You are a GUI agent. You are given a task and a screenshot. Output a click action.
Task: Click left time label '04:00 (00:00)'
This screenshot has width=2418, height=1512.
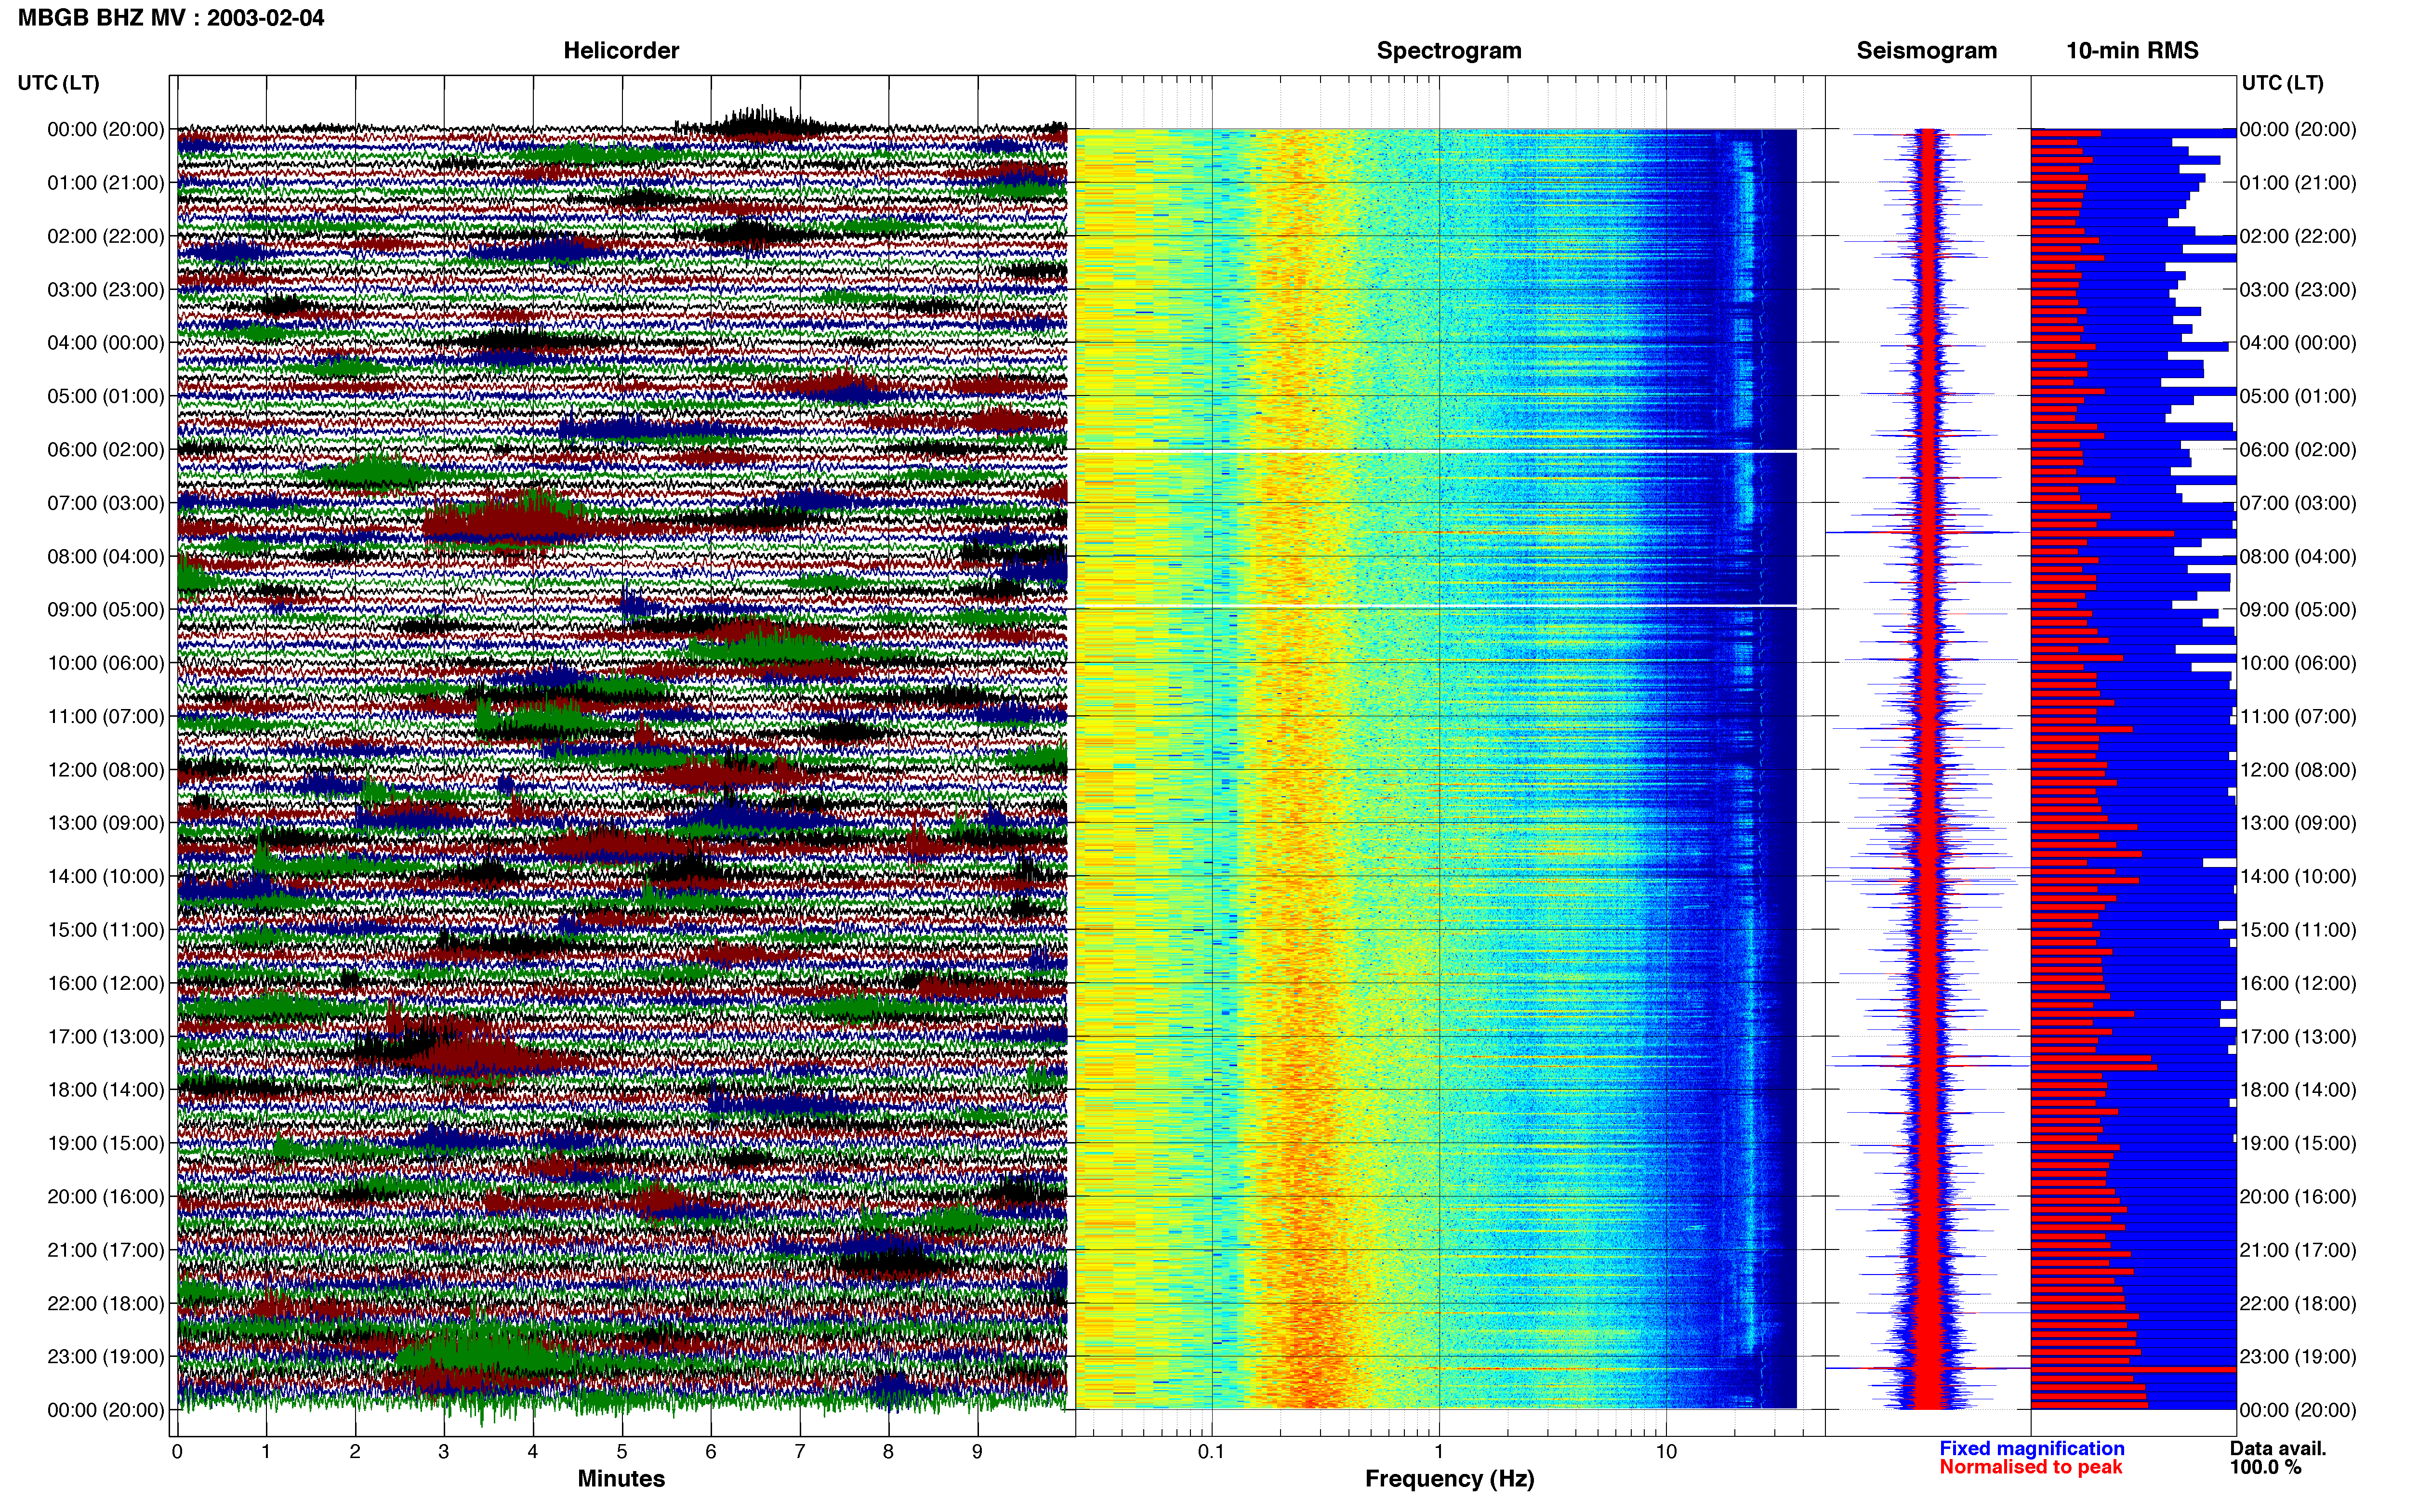[x=105, y=342]
